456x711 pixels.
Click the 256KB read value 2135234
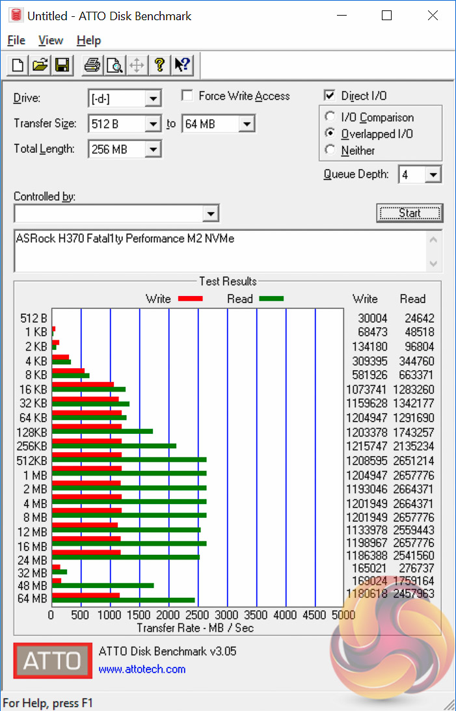(x=413, y=446)
